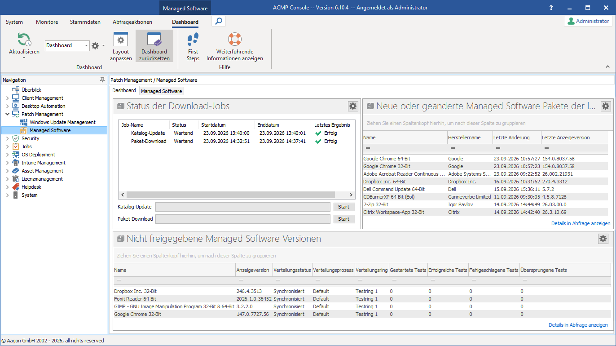Image resolution: width=616 pixels, height=346 pixels.
Task: Select Google Chrome 64-Bit package row
Action: pos(485,159)
